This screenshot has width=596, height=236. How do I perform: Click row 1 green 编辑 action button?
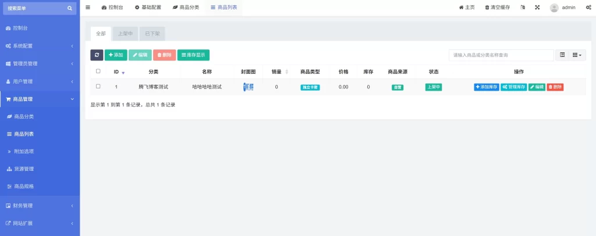point(537,87)
